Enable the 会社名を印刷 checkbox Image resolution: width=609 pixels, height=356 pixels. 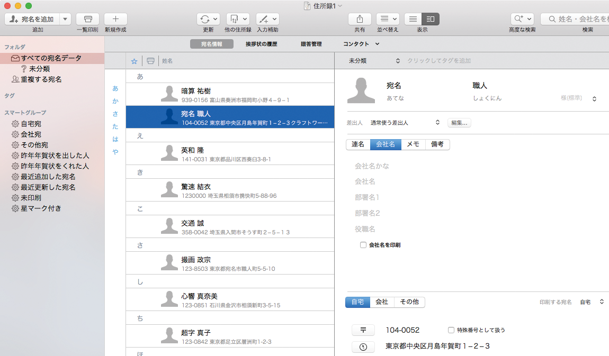click(363, 245)
